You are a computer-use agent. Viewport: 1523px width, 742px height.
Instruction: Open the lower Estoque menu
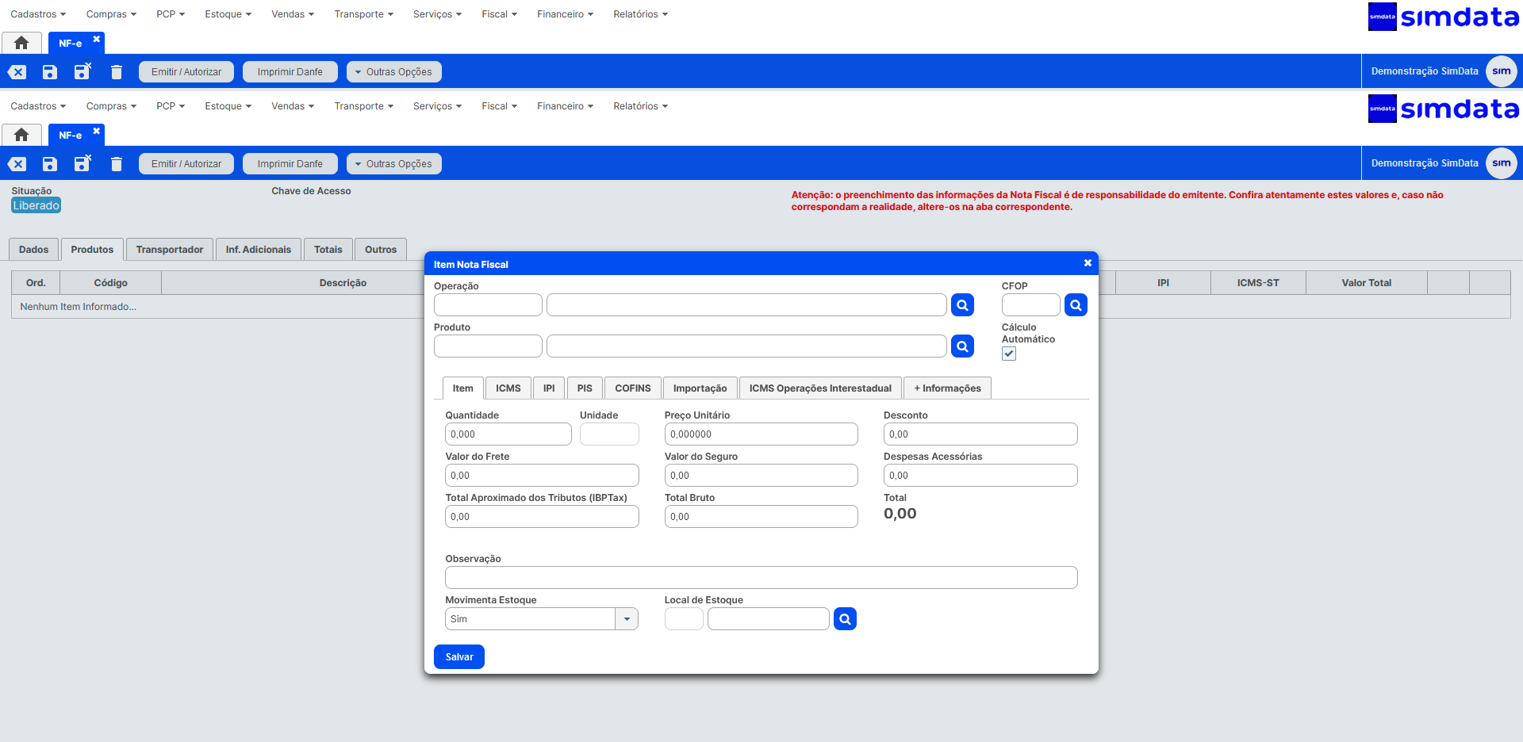pyautogui.click(x=228, y=106)
